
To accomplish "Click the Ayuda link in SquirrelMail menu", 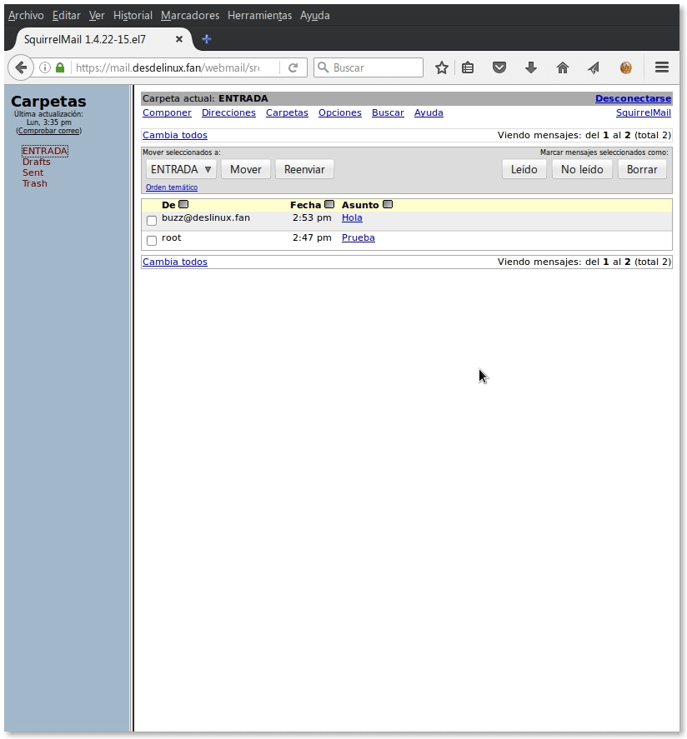I will click(x=429, y=112).
